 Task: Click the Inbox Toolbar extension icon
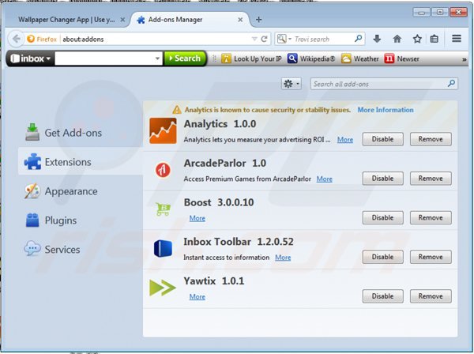(163, 248)
